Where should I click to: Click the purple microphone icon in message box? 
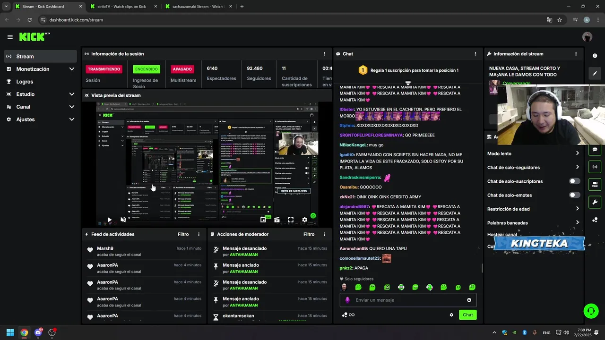point(347,300)
